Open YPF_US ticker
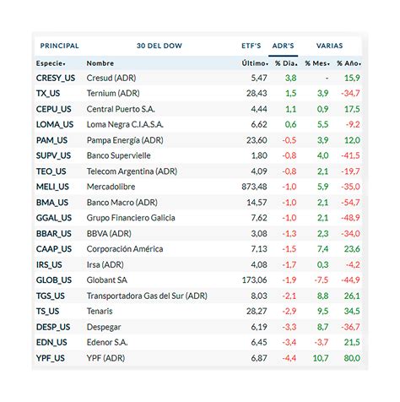 tap(51, 358)
